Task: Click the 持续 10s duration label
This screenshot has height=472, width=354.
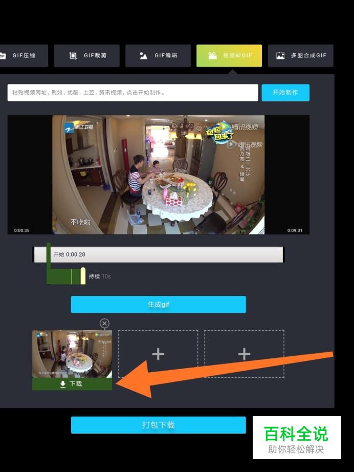Action: pyautogui.click(x=100, y=276)
